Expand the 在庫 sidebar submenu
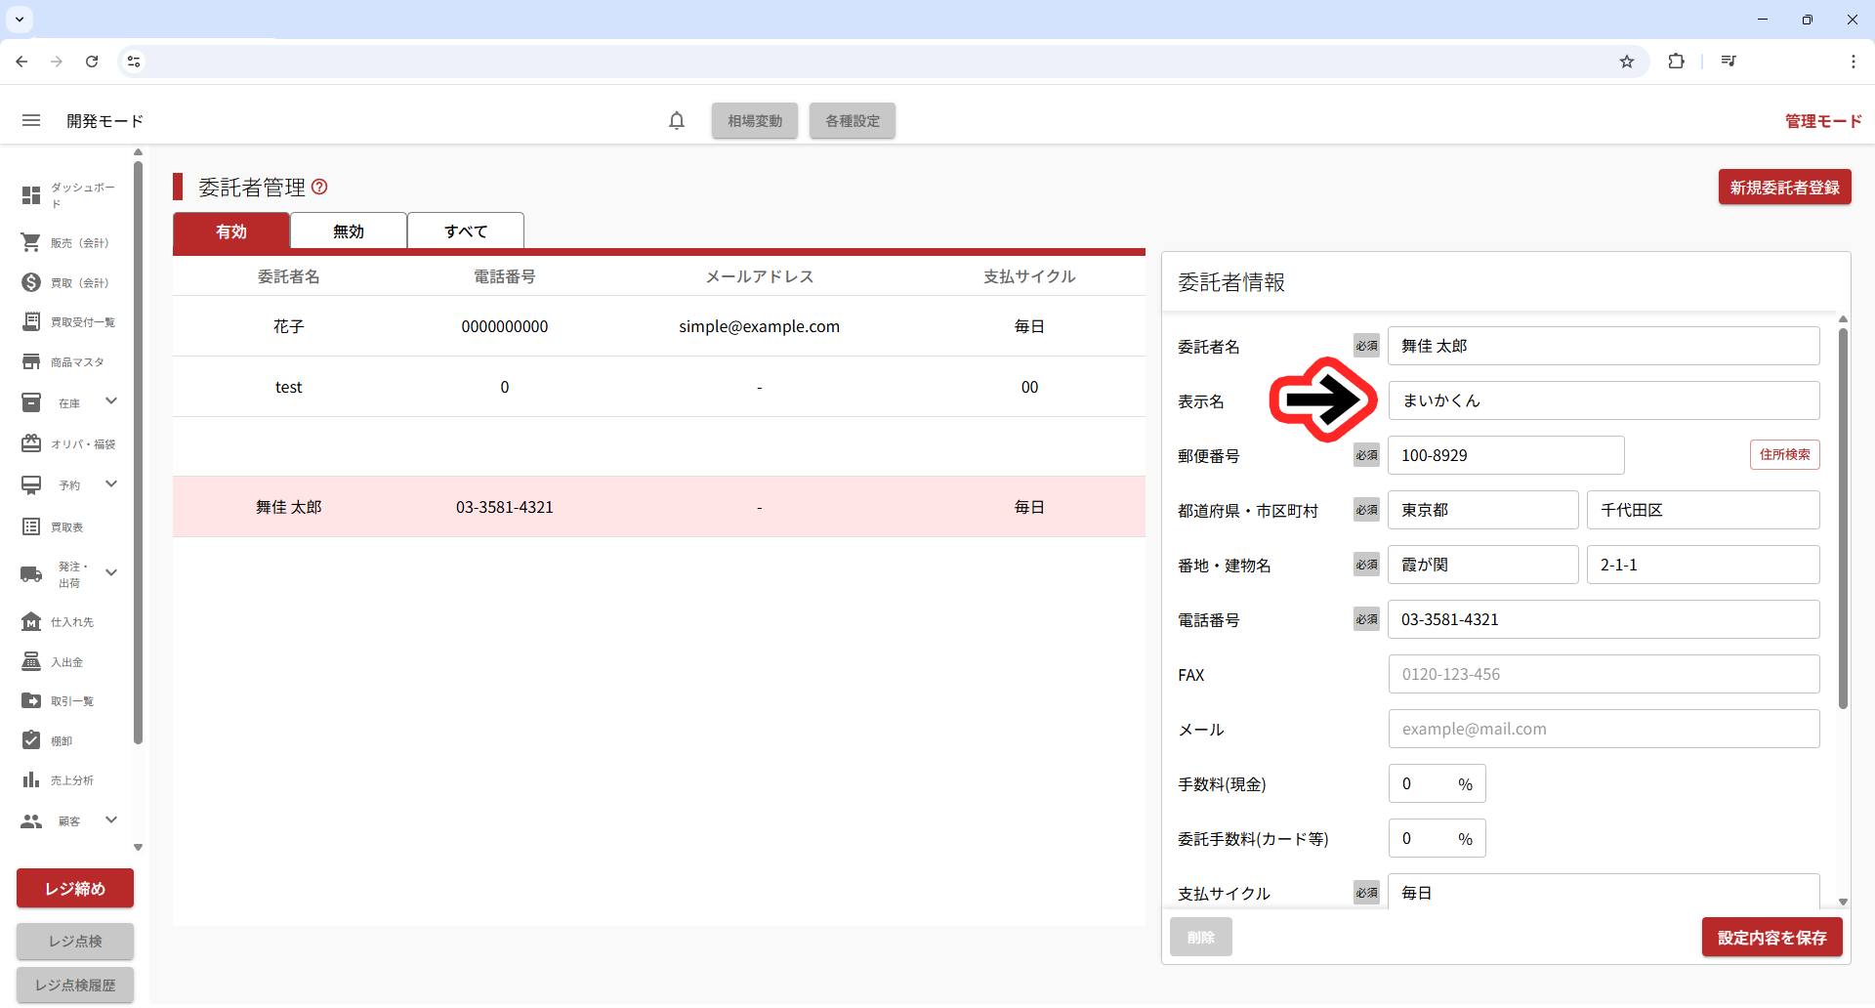Screen dimensions: 1875x1008 point(111,401)
